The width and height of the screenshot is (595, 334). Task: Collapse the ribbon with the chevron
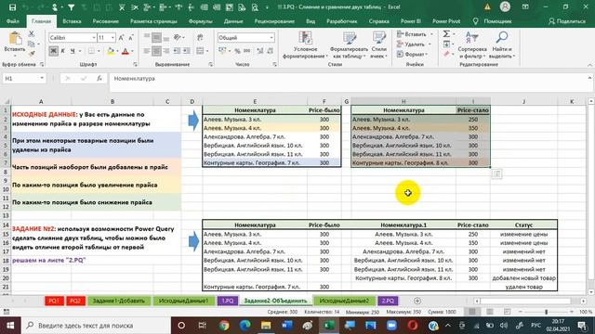click(589, 65)
